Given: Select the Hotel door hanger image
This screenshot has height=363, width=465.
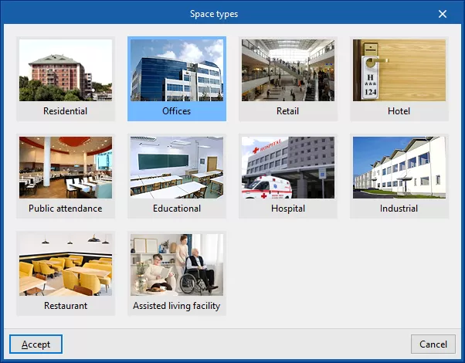Looking at the screenshot, I should click(x=399, y=70).
